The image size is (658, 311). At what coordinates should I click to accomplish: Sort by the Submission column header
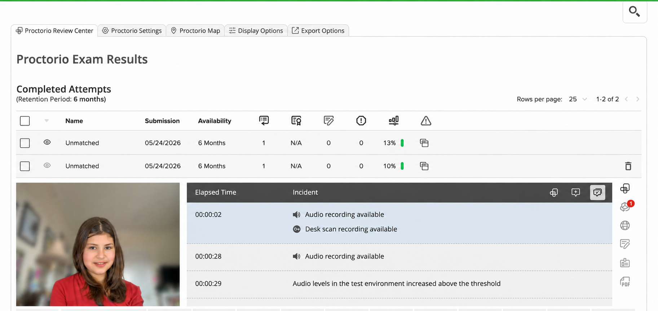pyautogui.click(x=162, y=121)
